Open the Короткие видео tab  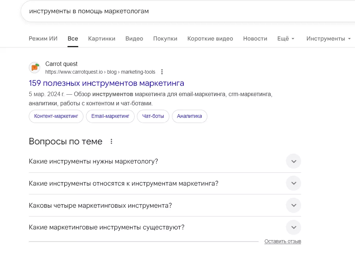click(x=210, y=38)
